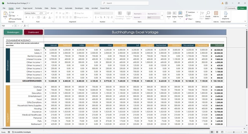The width and height of the screenshot is (248, 134).
Task: Click the Borders grid icon
Action: [x=38, y=17]
